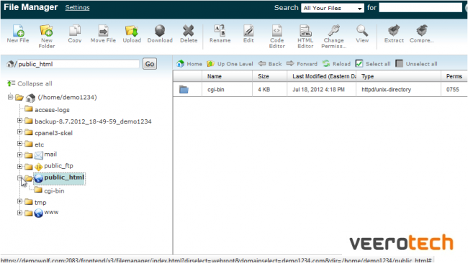Click the Extract archive icon
This screenshot has height=263, width=468.
pos(394,31)
